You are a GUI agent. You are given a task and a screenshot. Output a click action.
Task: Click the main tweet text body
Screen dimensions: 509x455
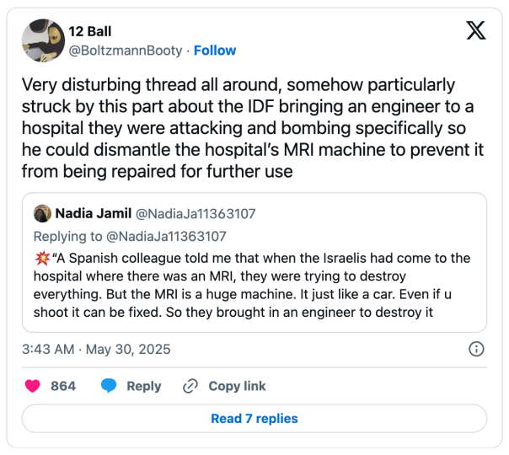point(253,128)
